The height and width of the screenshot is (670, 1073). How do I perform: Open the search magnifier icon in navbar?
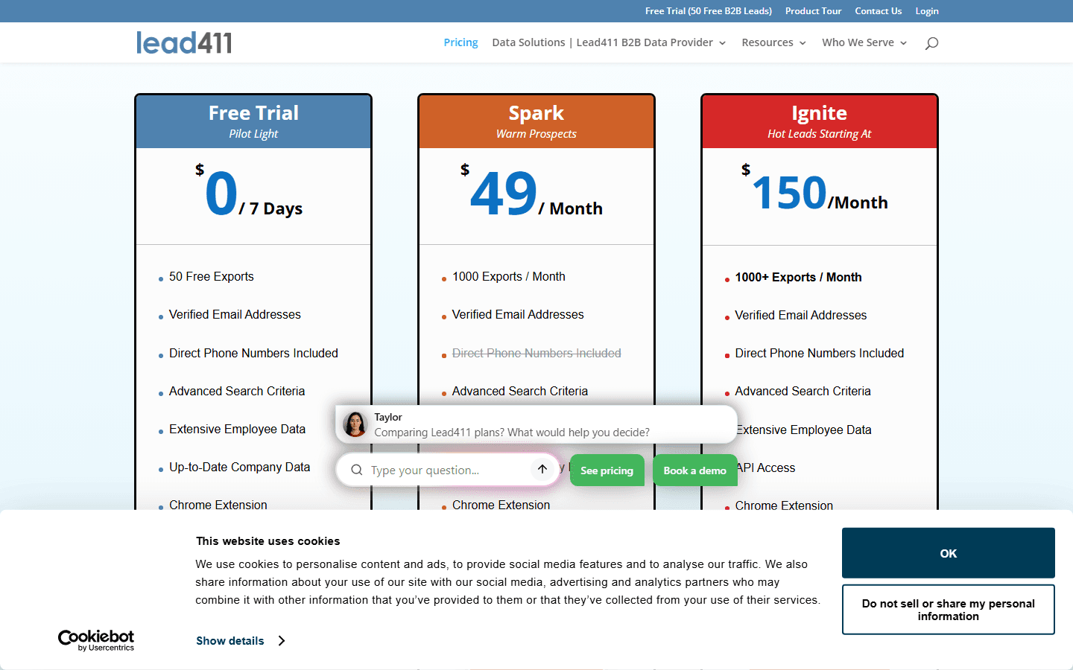pos(931,43)
